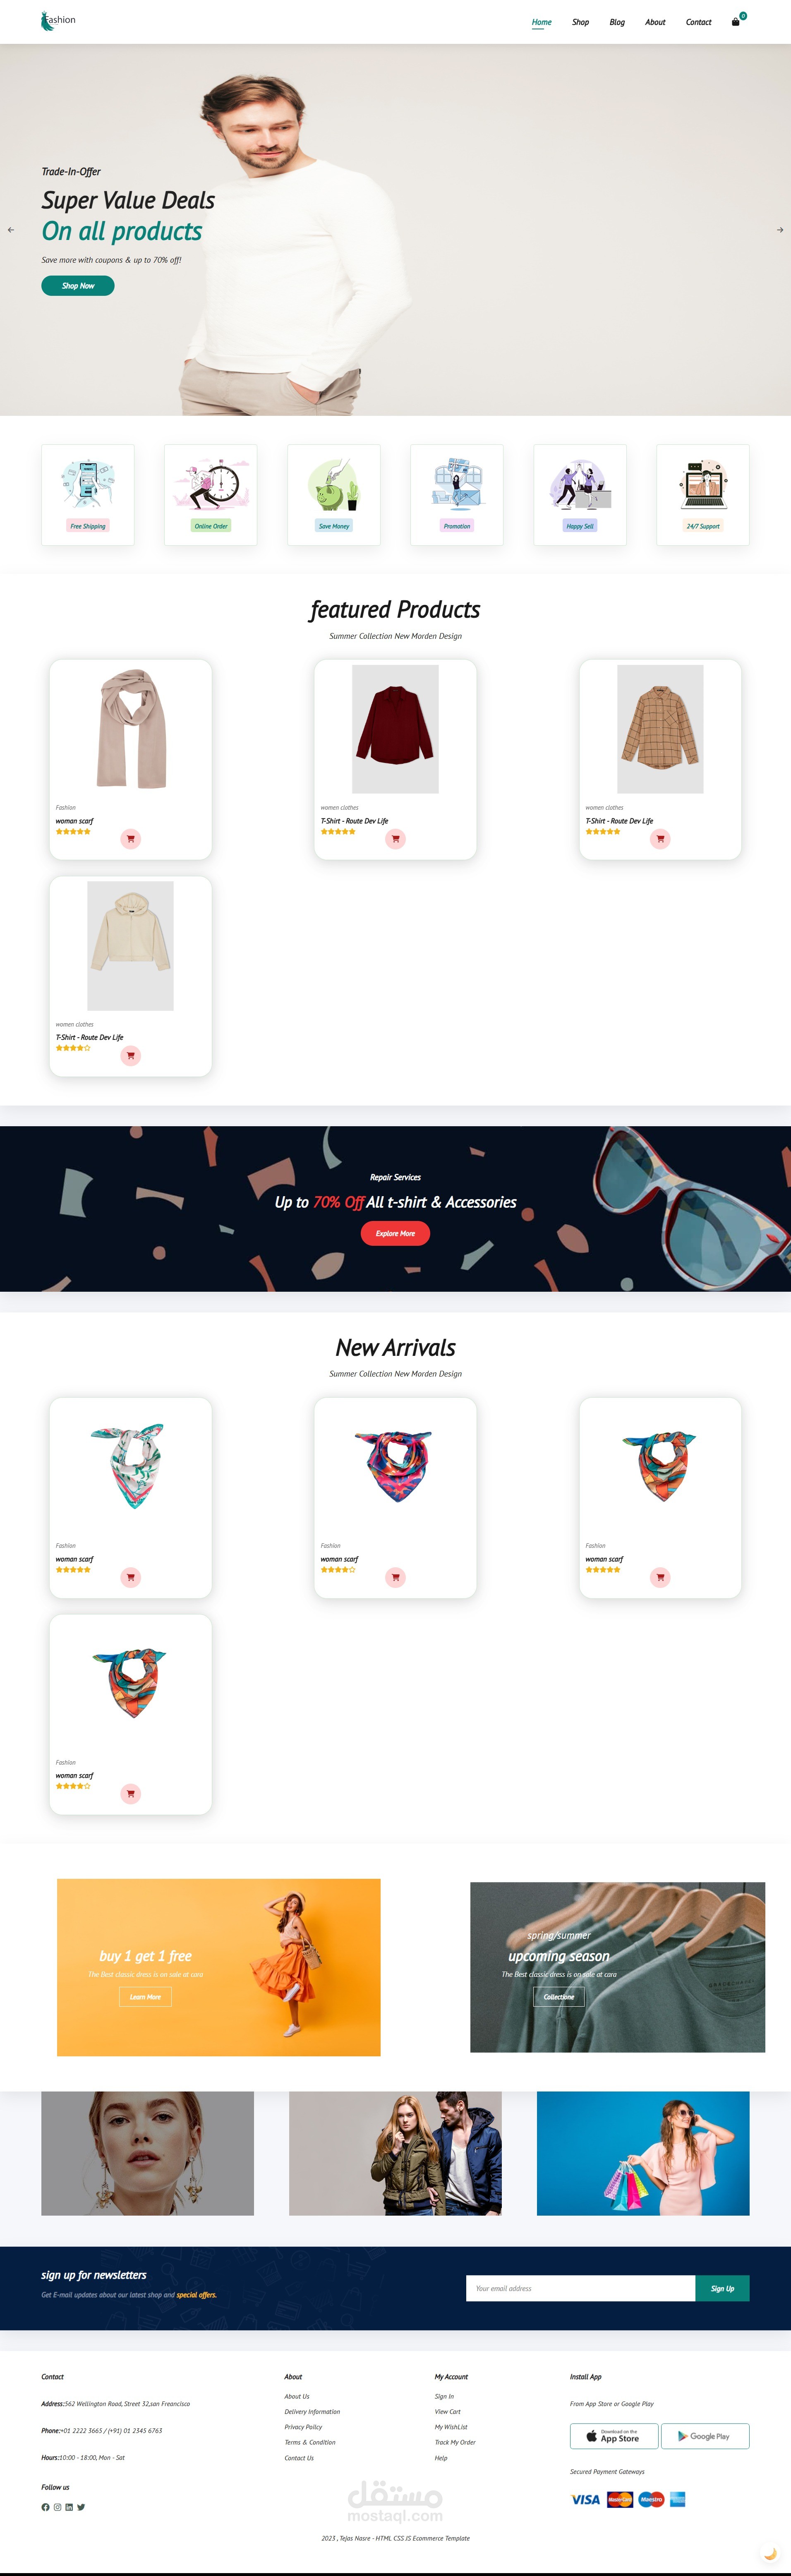791x2576 pixels.
Task: Click the red Explore More button
Action: 395,1233
